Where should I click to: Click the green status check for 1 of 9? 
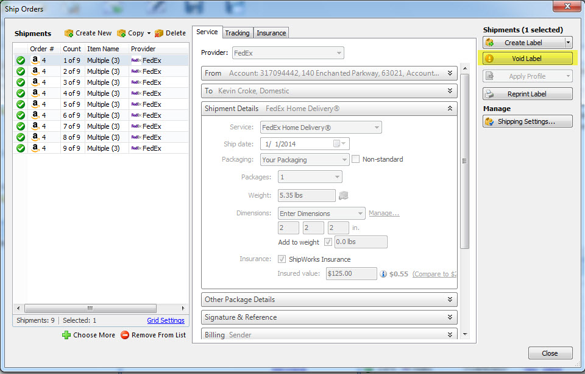click(21, 60)
